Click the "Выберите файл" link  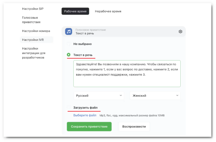[85, 115]
